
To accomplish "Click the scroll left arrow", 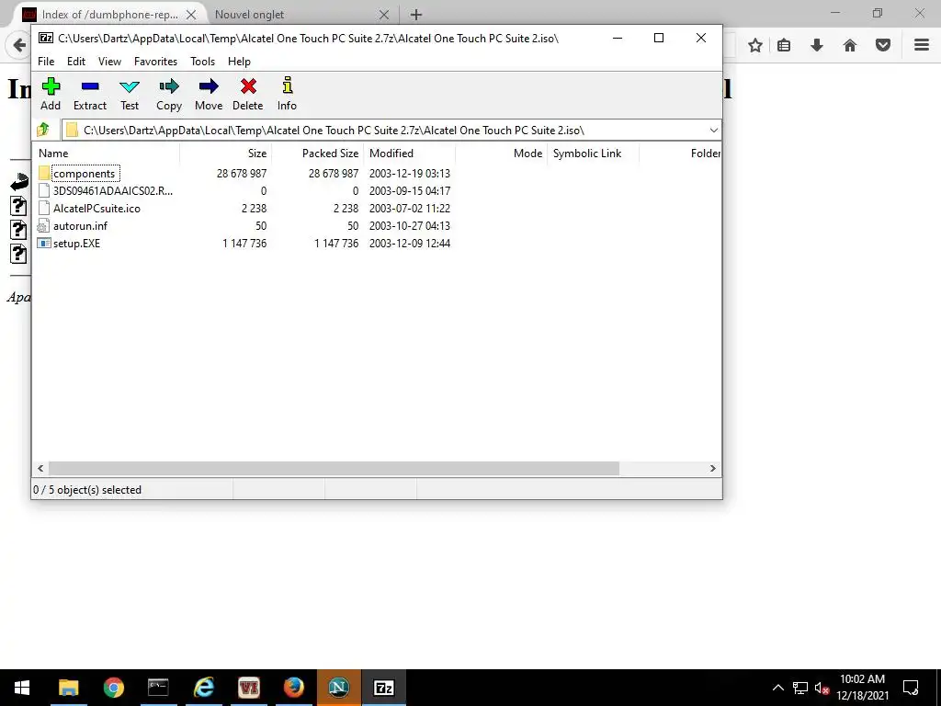I will [x=40, y=468].
